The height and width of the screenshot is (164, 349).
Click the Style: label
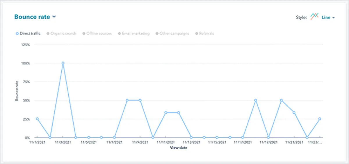pyautogui.click(x=301, y=17)
